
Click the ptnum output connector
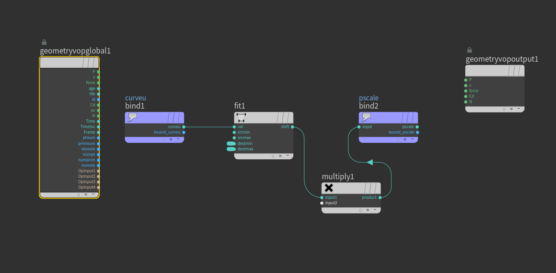[x=99, y=138]
